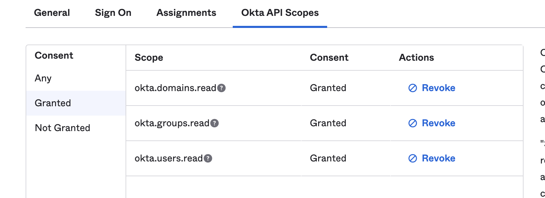The width and height of the screenshot is (545, 198).
Task: Click the Consent column header in table
Action: 329,58
